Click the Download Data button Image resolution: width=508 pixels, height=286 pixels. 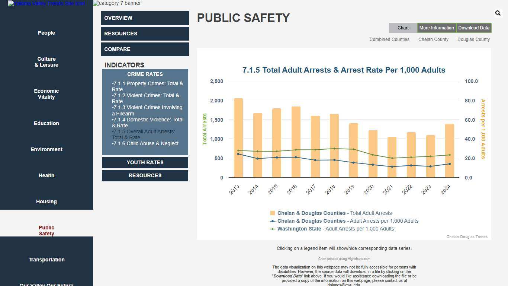(473, 28)
